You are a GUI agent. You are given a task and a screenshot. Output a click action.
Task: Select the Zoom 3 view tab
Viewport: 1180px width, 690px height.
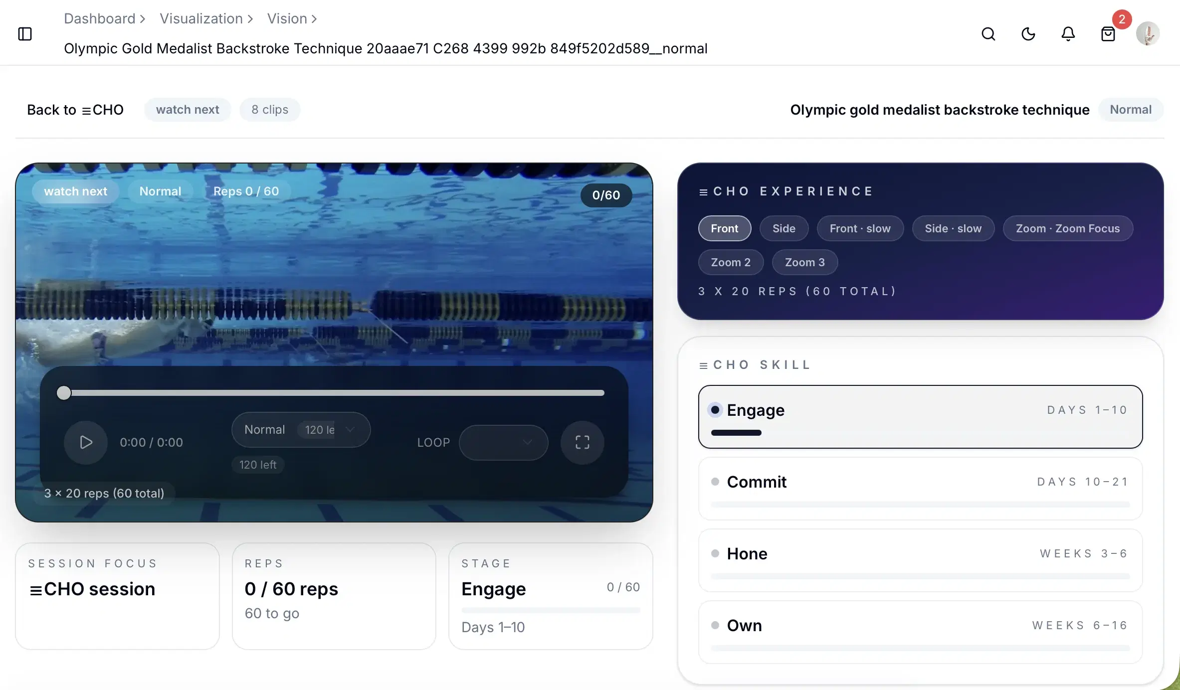pyautogui.click(x=805, y=262)
